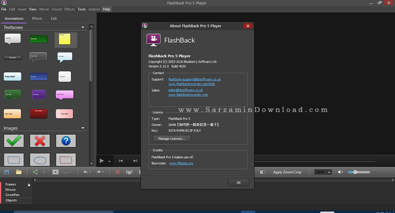Switch to the Annotations tab
Viewport: 395px width, 213px height.
[x=14, y=18]
